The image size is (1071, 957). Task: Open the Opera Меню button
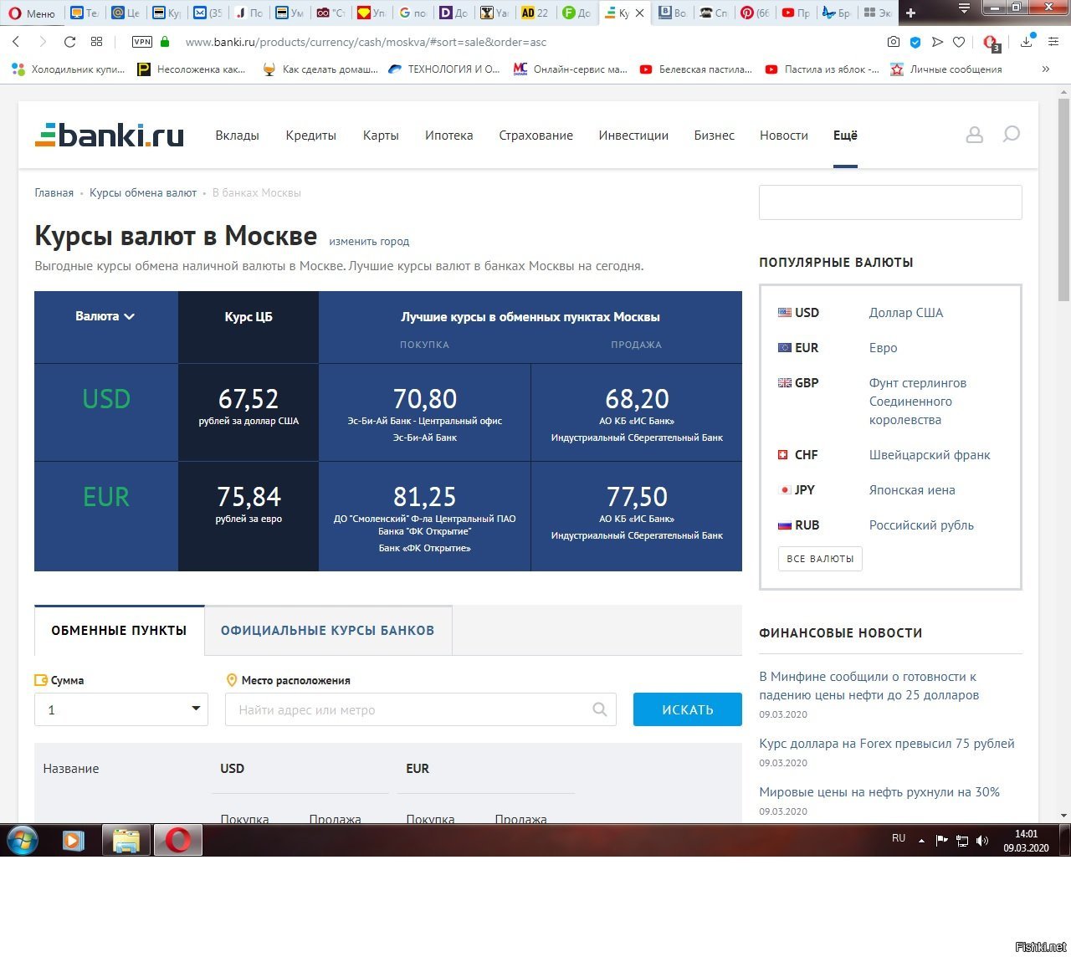pos(31,13)
